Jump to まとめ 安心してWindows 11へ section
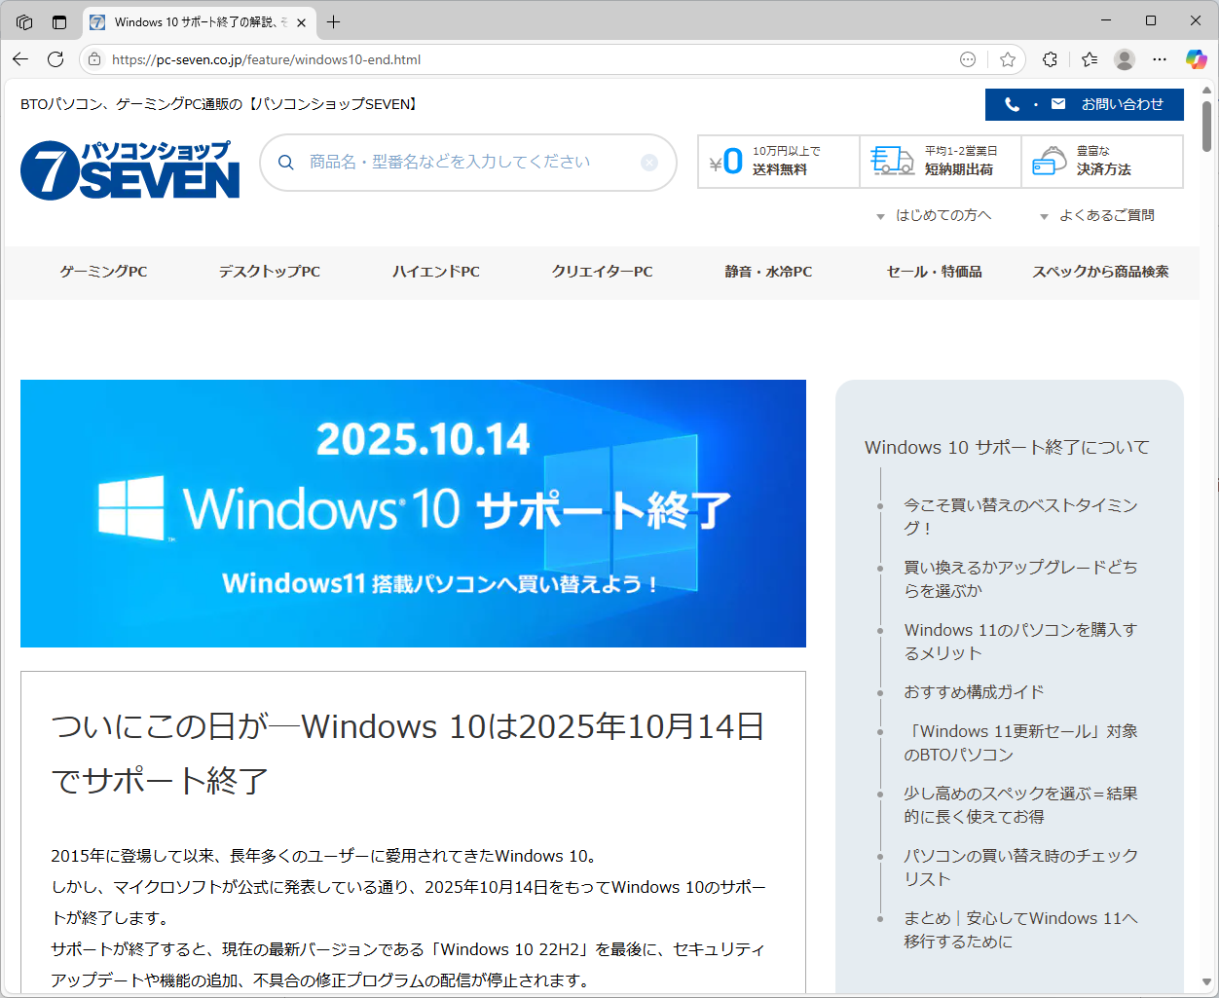 [1020, 930]
